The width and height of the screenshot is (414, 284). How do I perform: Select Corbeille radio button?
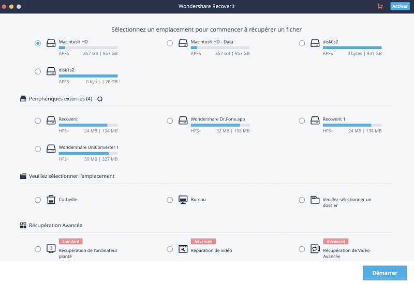[x=38, y=200]
